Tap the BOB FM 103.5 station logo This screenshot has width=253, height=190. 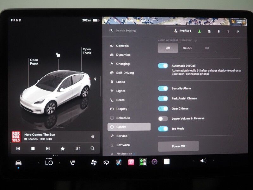16,137
